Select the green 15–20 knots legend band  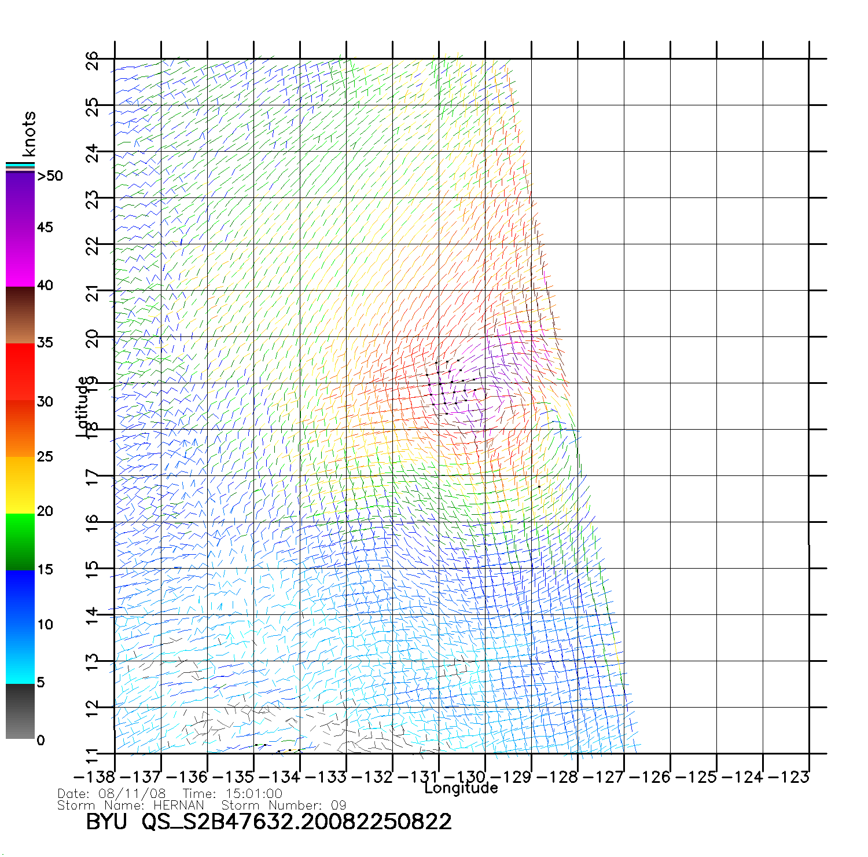tap(20, 541)
